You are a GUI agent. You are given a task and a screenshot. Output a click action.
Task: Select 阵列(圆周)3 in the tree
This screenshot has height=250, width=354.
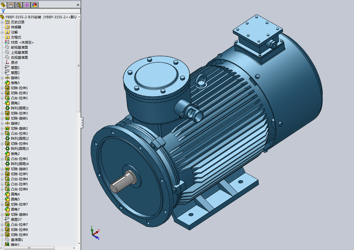pyautogui.click(x=20, y=149)
